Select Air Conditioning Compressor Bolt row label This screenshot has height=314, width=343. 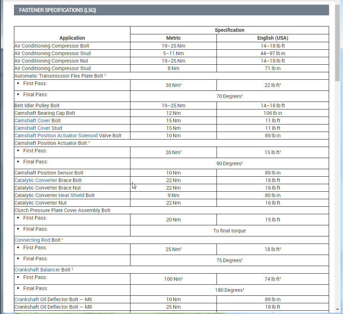[x=52, y=46]
